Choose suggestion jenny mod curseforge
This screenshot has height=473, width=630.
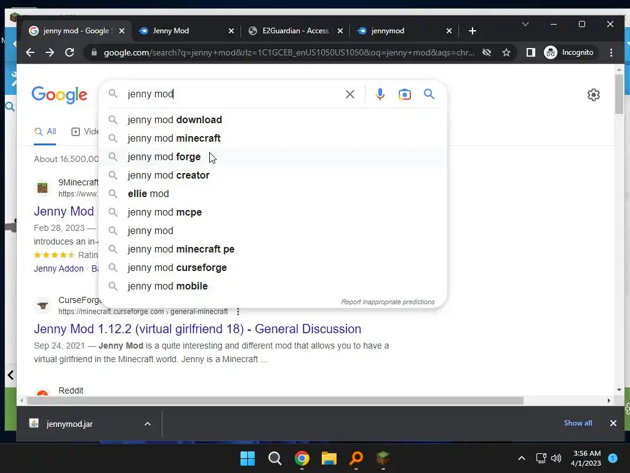(x=273, y=268)
